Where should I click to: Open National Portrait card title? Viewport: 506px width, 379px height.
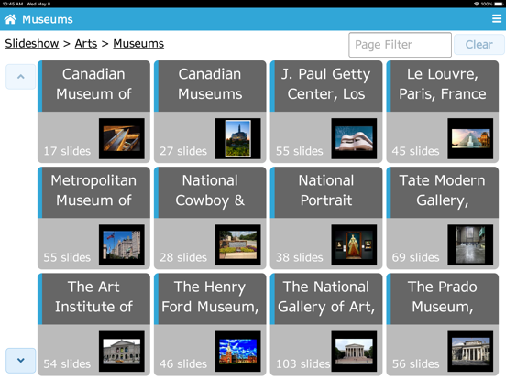[x=326, y=190]
